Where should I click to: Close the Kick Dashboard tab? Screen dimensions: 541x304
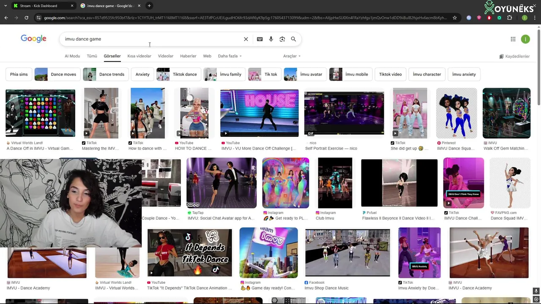pyautogui.click(x=72, y=6)
